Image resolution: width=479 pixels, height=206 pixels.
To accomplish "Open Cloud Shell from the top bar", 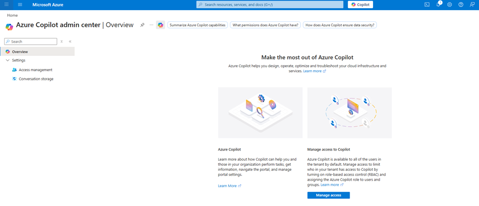I will (x=427, y=5).
